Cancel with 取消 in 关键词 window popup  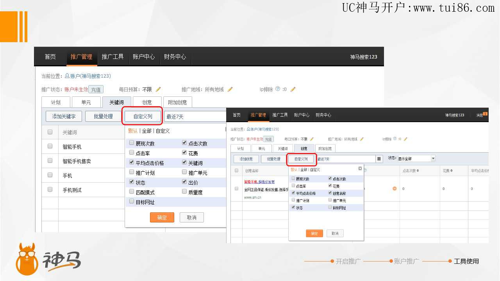192,217
